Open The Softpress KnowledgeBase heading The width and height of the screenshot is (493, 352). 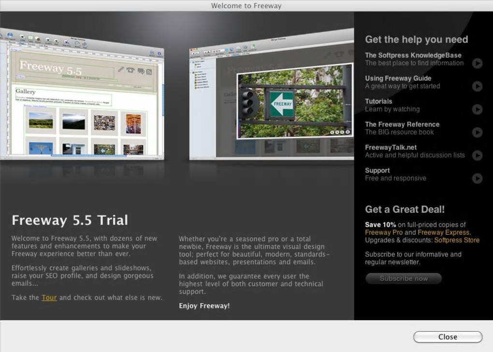coord(413,55)
